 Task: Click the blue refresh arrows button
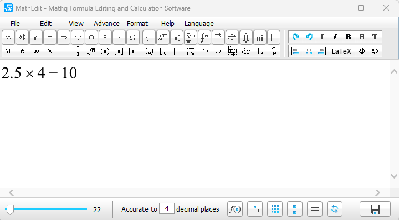(335, 209)
